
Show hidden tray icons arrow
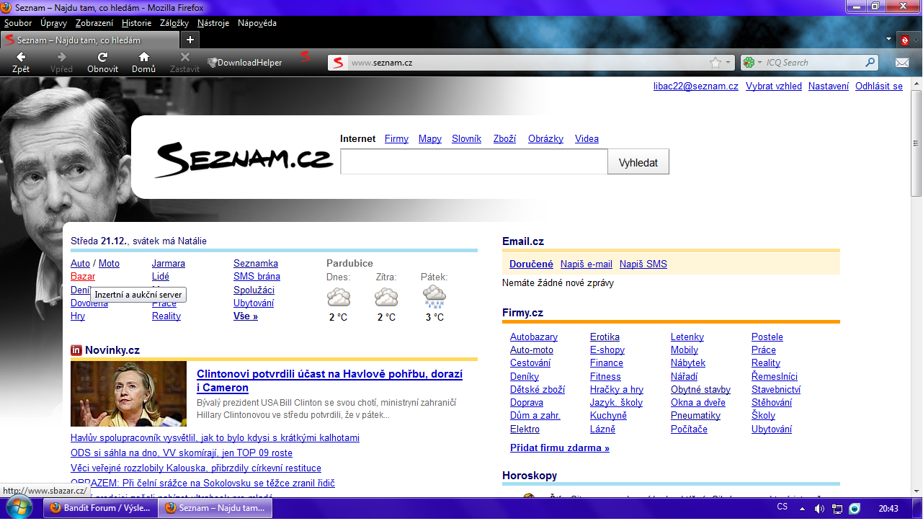[x=802, y=509]
